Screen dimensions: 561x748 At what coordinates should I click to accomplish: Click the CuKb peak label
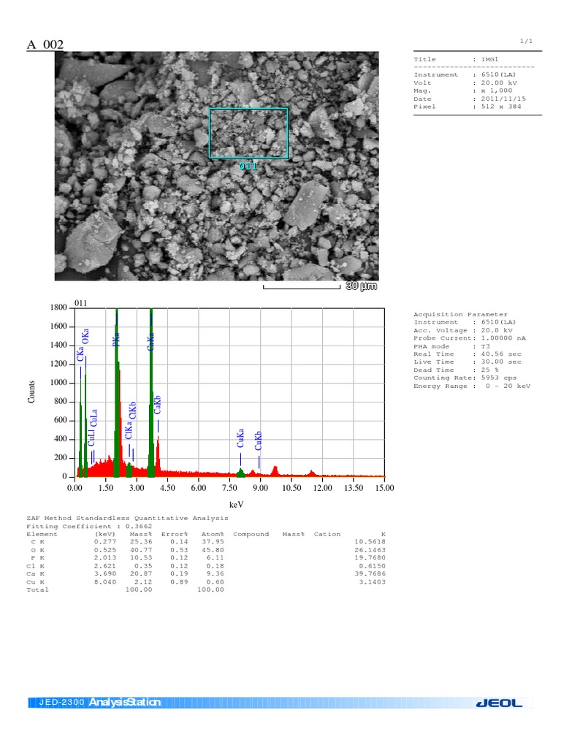tap(258, 440)
